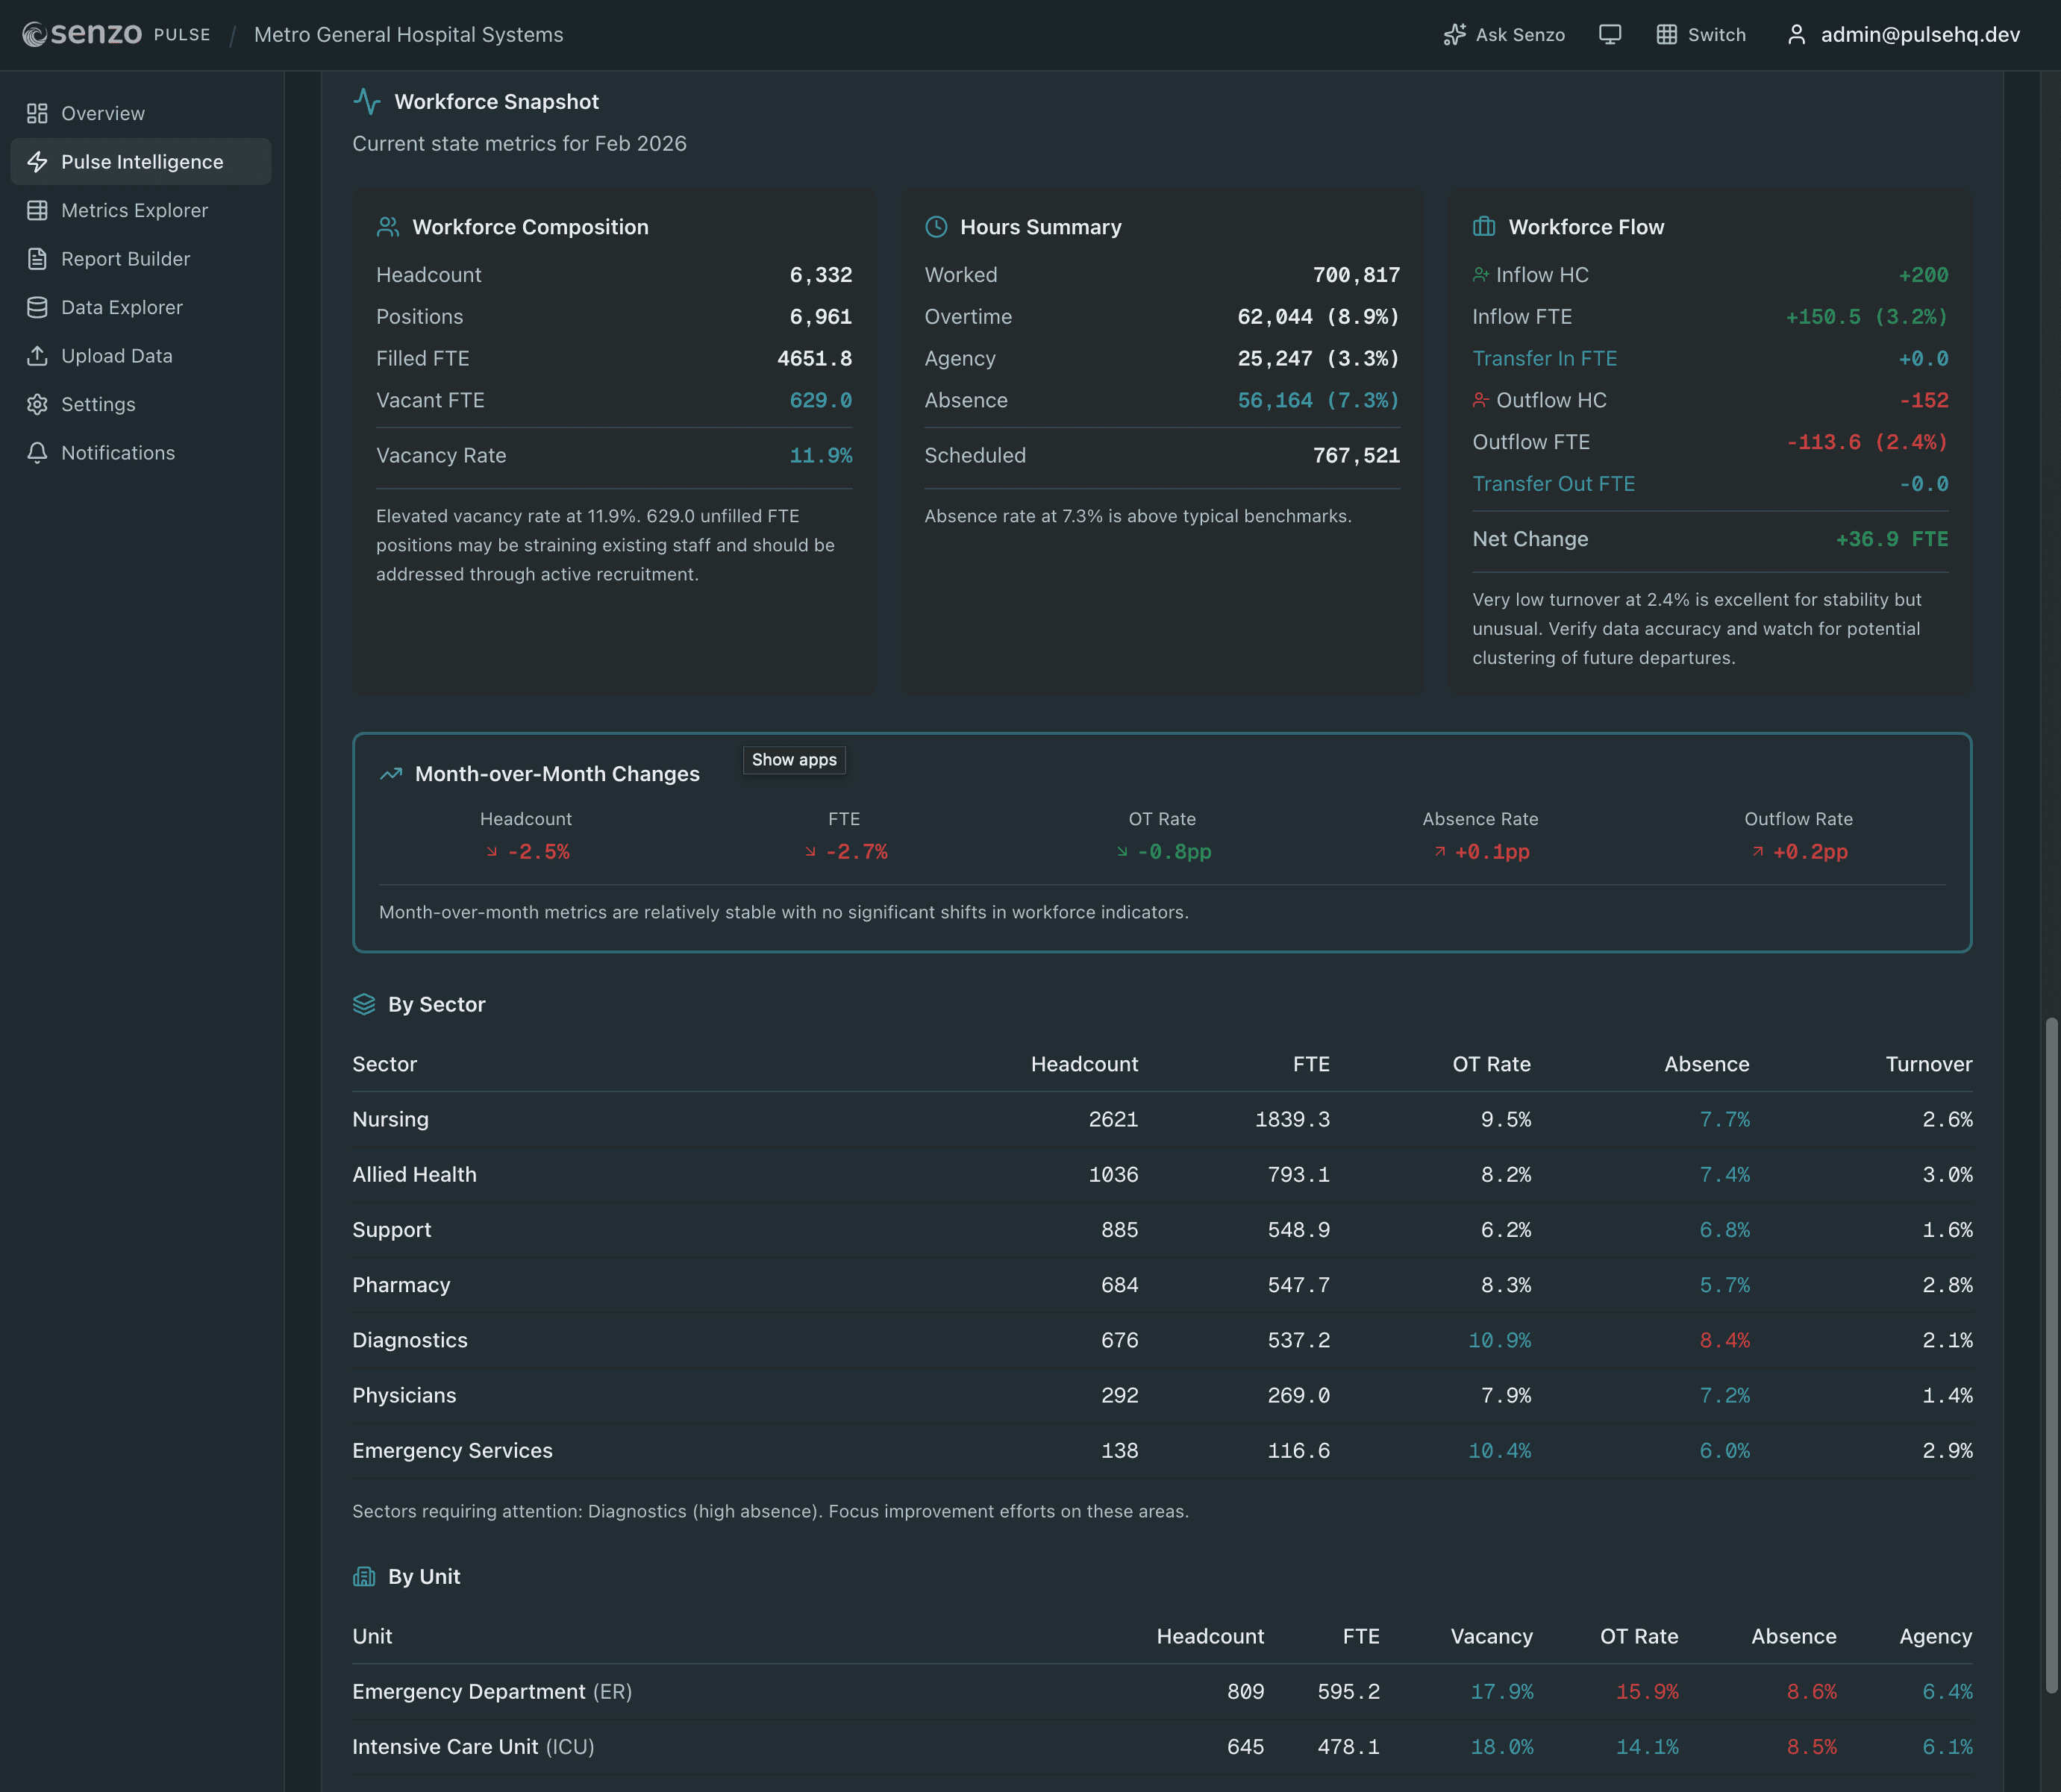Click the Notifications bell icon

click(x=37, y=452)
